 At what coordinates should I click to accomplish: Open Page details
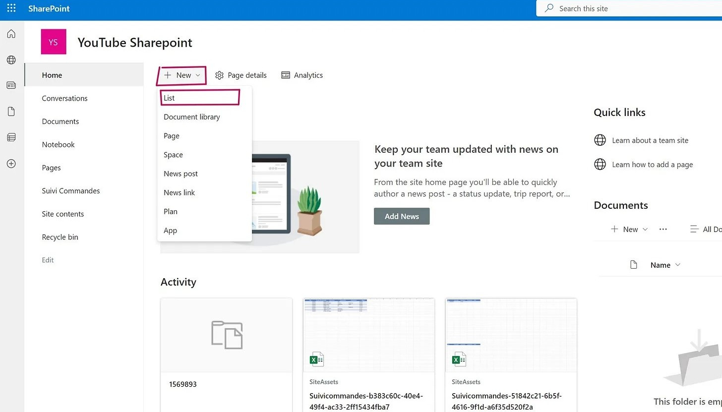[241, 75]
